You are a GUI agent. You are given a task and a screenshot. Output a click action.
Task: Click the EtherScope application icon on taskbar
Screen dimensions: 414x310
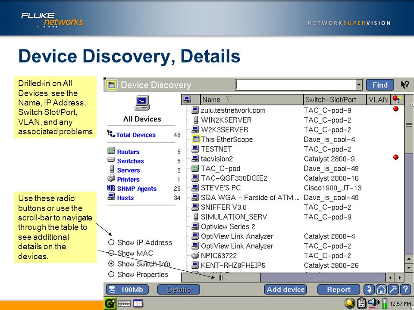pos(138,304)
